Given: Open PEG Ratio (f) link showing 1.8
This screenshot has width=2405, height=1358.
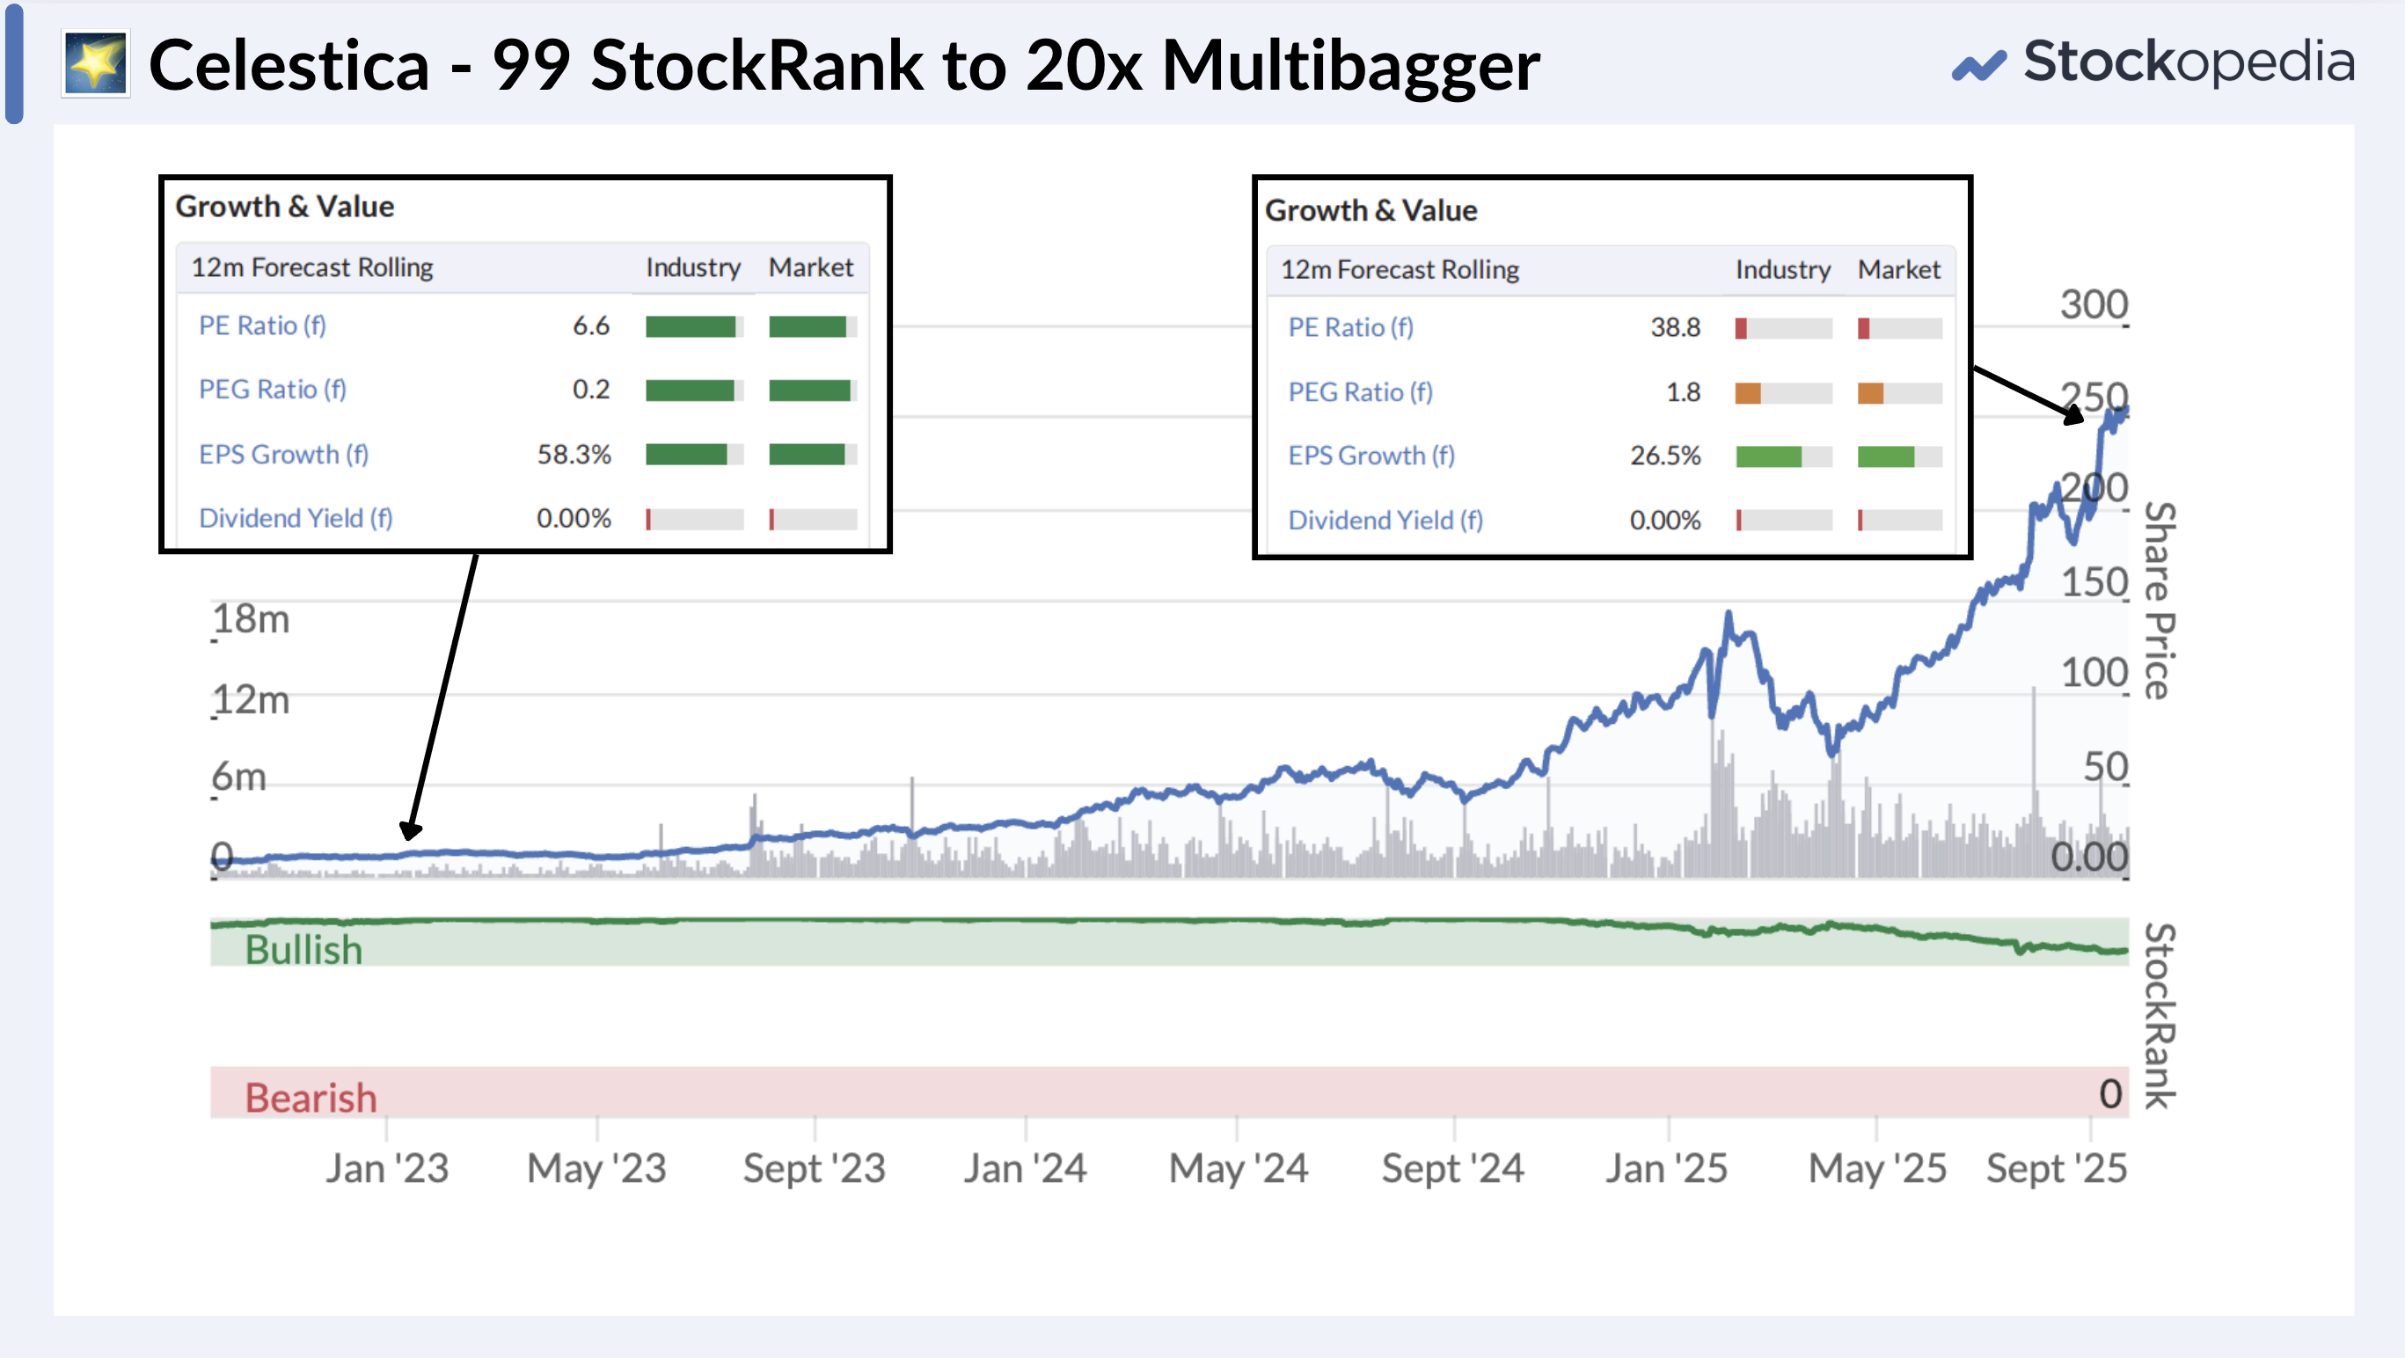Looking at the screenshot, I should coord(1360,392).
